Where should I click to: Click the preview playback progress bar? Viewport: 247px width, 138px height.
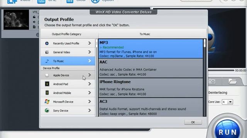(x=221, y=71)
